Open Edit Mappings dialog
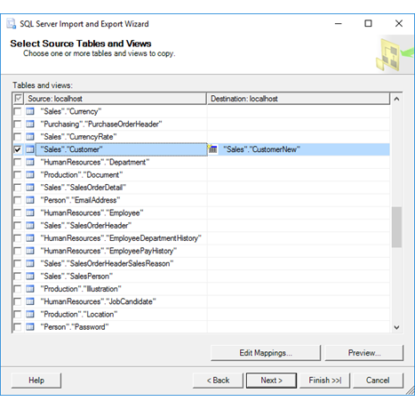The width and height of the screenshot is (415, 409). click(266, 353)
